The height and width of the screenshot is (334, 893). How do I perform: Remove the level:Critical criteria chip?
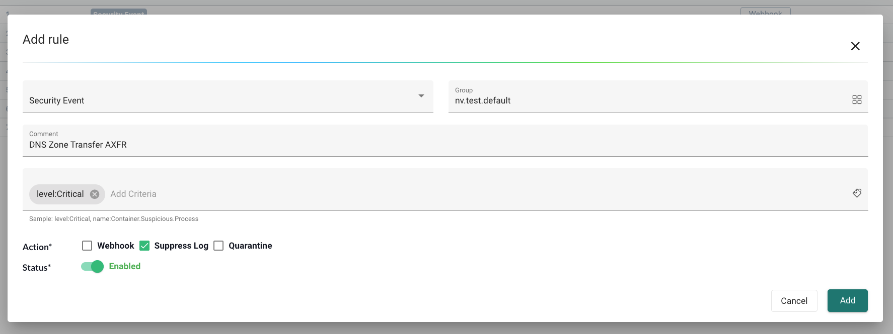tap(95, 194)
